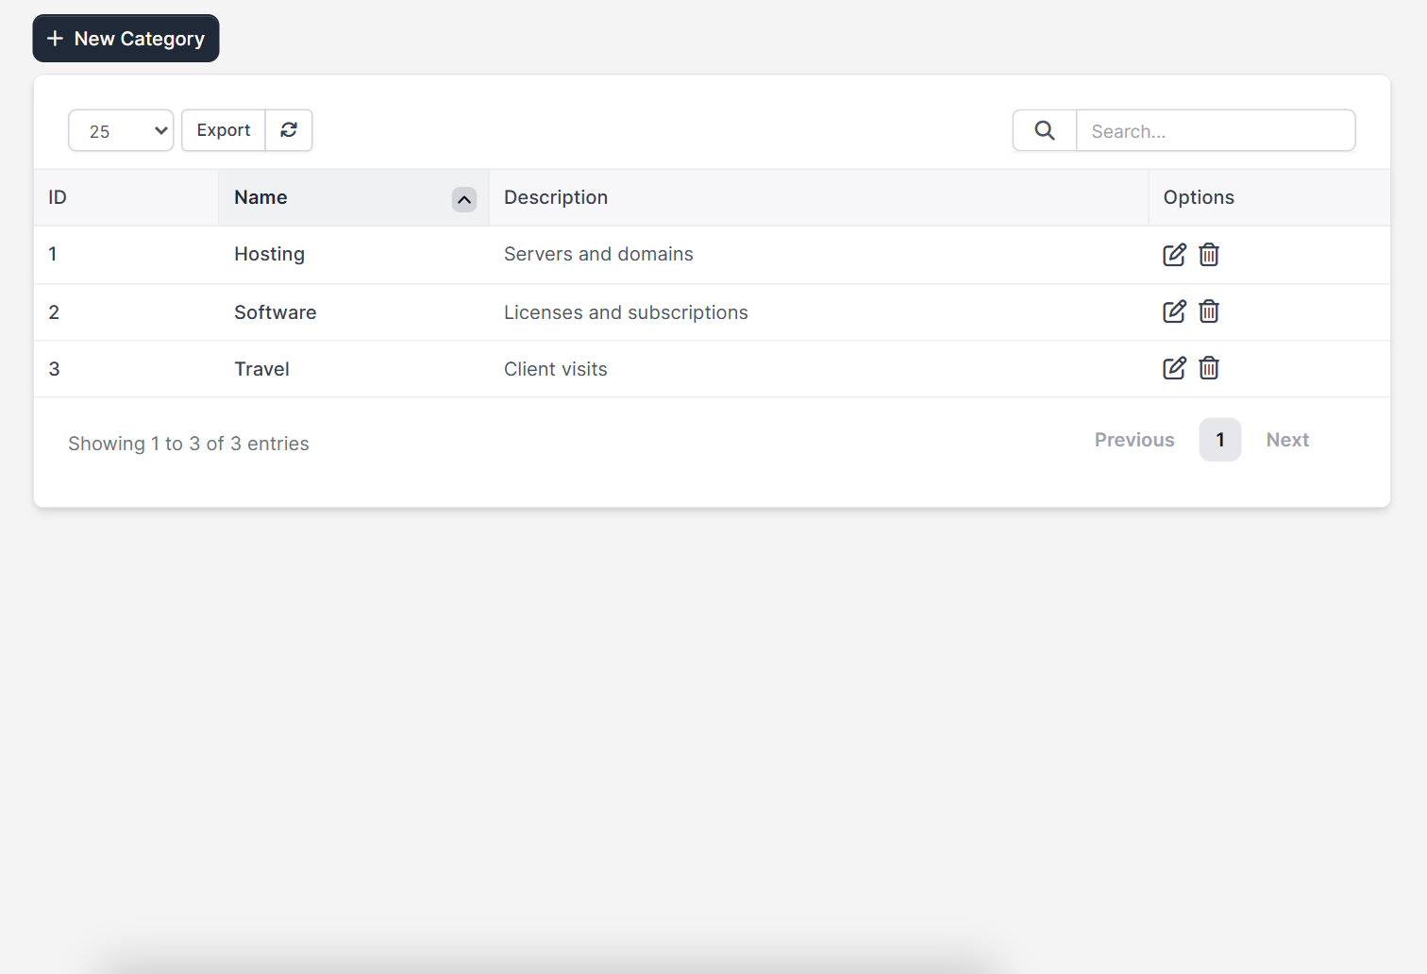Go to the Next page
The height and width of the screenshot is (974, 1427).
(1287, 440)
